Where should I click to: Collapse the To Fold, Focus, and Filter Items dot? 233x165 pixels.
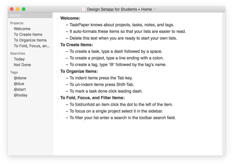click(x=58, y=98)
